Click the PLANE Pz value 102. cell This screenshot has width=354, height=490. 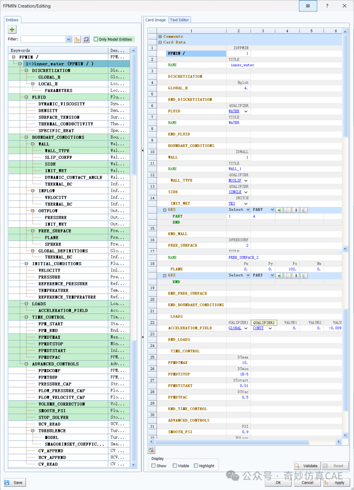click(x=287, y=269)
